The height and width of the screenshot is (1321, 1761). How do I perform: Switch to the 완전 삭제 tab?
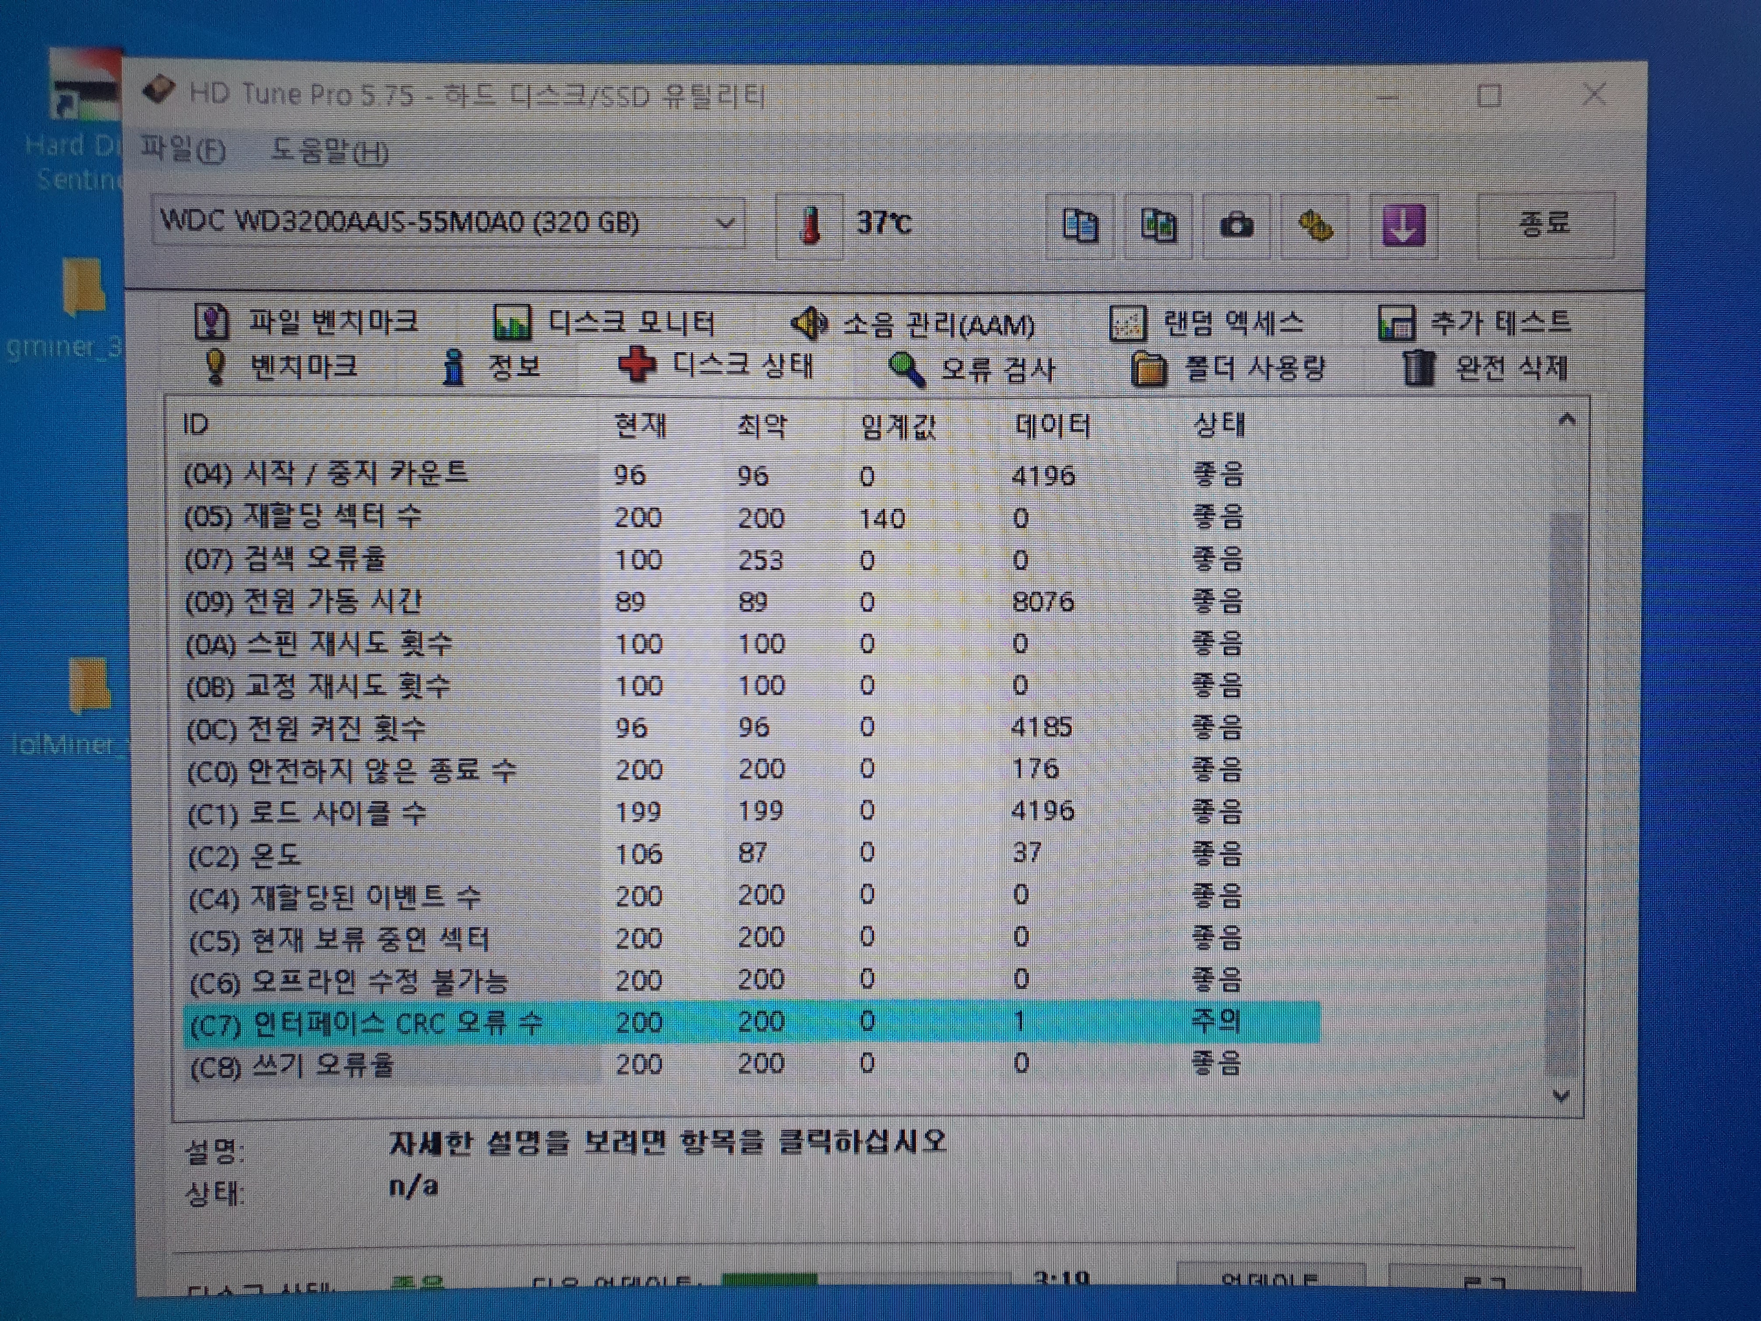point(1485,368)
